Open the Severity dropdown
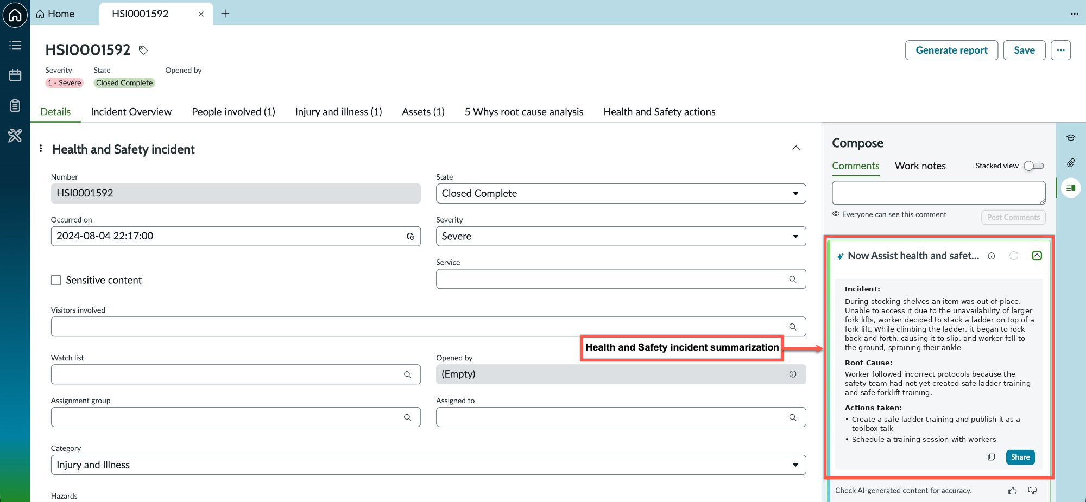The height and width of the screenshot is (502, 1086). pos(621,237)
